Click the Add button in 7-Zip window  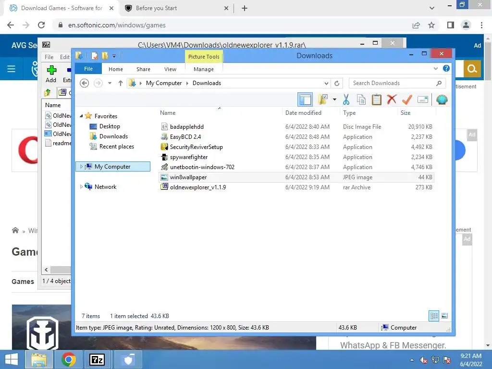click(x=51, y=74)
